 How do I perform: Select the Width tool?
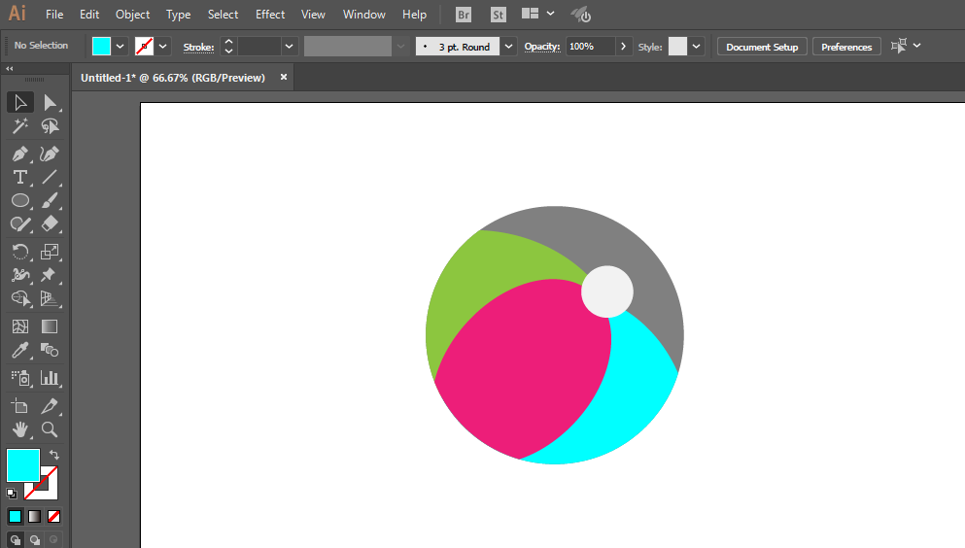[20, 275]
